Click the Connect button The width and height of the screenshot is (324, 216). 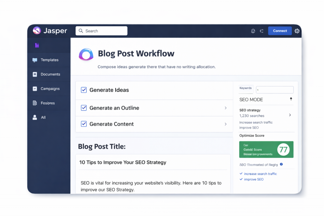(x=280, y=31)
